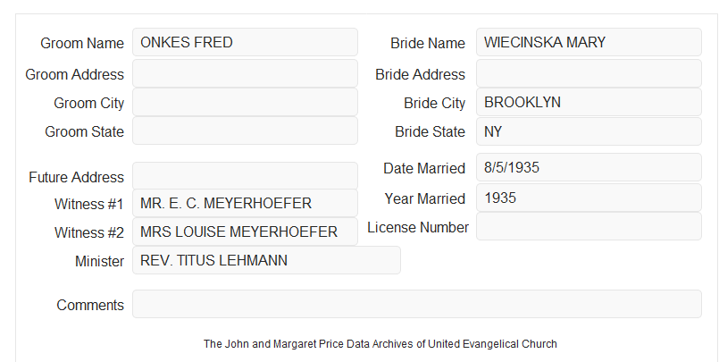The width and height of the screenshot is (719, 362).
Task: Click the empty License Number field
Action: tap(589, 226)
